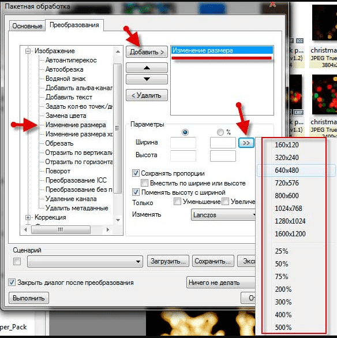Switch to the Основные tab
This screenshot has height=338, width=337.
point(27,26)
